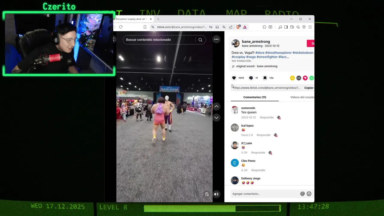Click Responder on someronin's comment
This screenshot has width=384, height=216.
click(267, 118)
